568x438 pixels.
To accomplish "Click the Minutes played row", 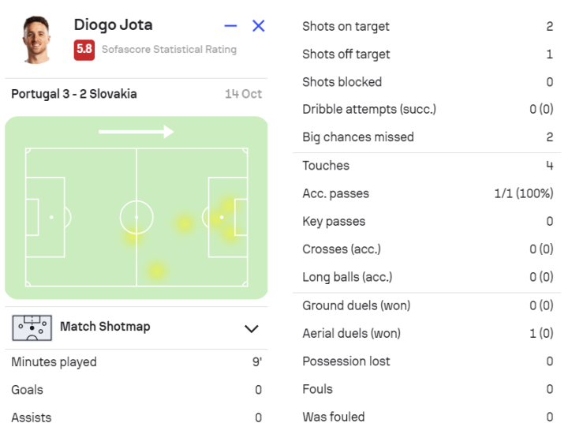I will pyautogui.click(x=136, y=362).
